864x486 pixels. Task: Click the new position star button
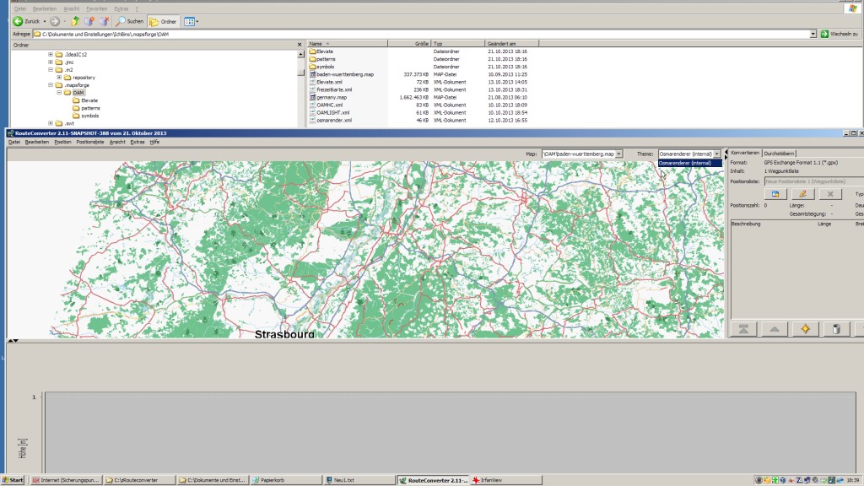point(805,329)
